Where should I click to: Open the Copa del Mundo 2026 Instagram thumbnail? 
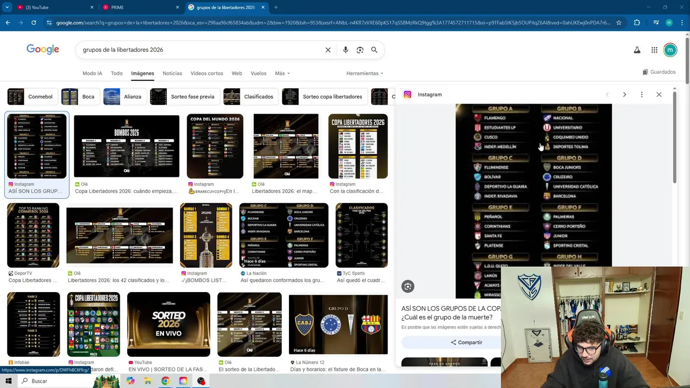tap(215, 146)
